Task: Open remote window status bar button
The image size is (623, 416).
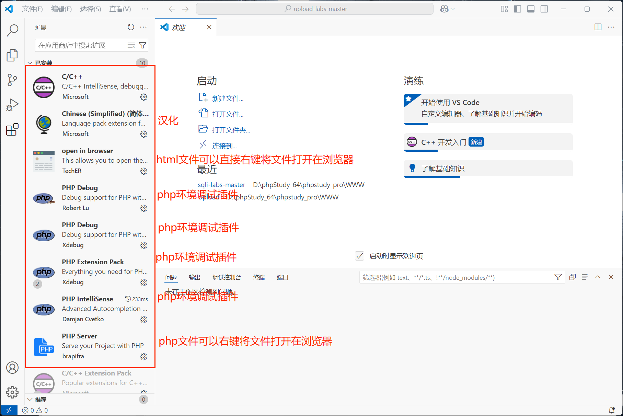Action: coord(9,410)
